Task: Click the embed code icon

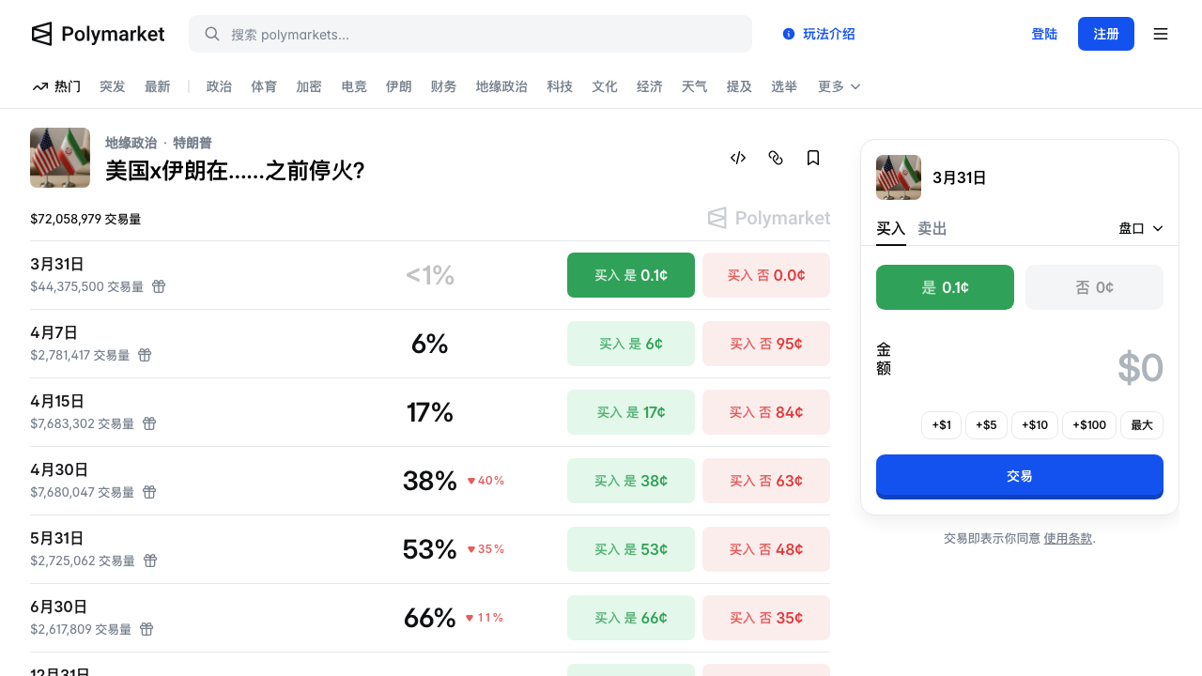Action: (738, 158)
